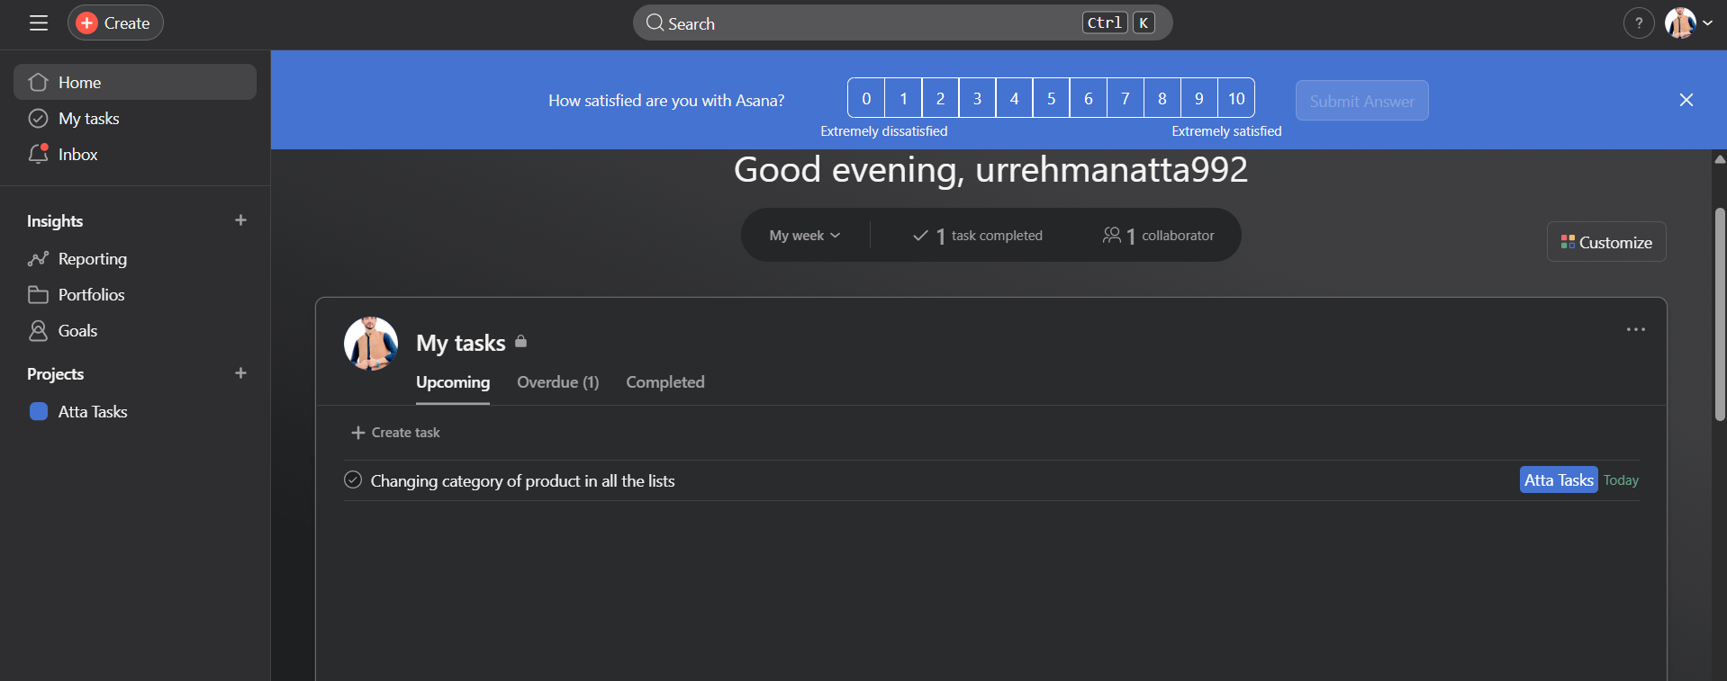Select satisfaction rating 0
Image resolution: width=1727 pixels, height=681 pixels.
point(866,98)
